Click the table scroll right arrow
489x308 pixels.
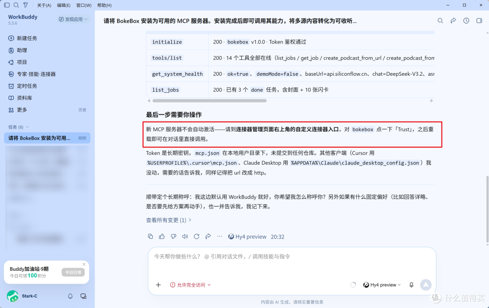(x=431, y=101)
